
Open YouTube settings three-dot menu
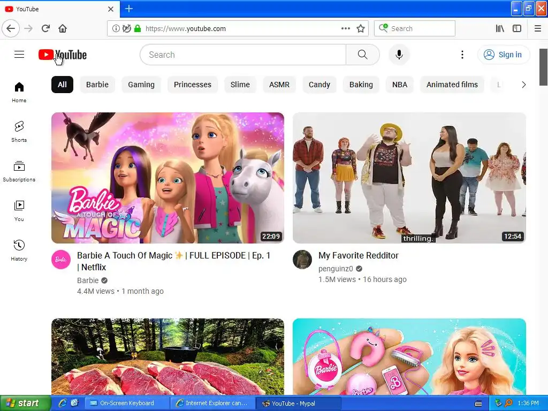462,55
